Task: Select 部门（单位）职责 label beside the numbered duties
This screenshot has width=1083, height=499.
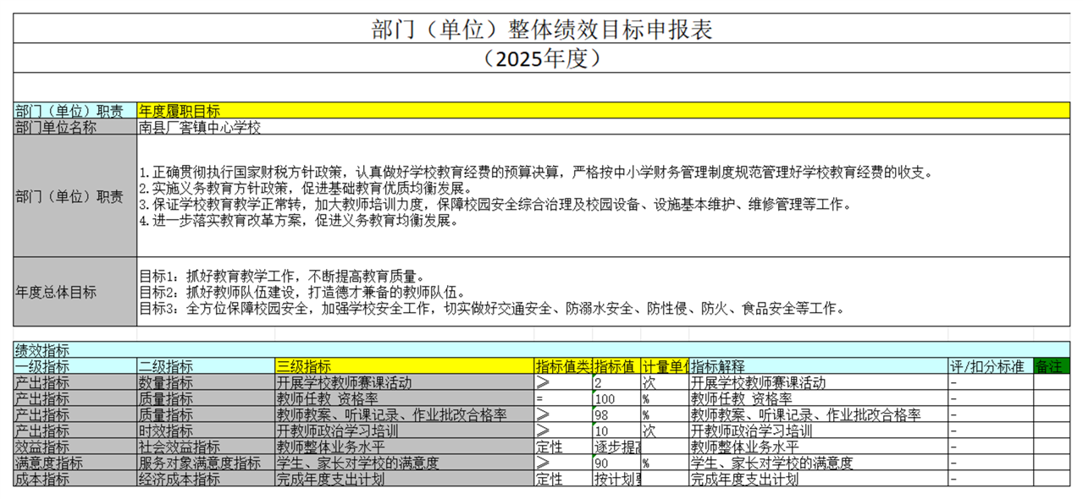Action: pyautogui.click(x=75, y=196)
